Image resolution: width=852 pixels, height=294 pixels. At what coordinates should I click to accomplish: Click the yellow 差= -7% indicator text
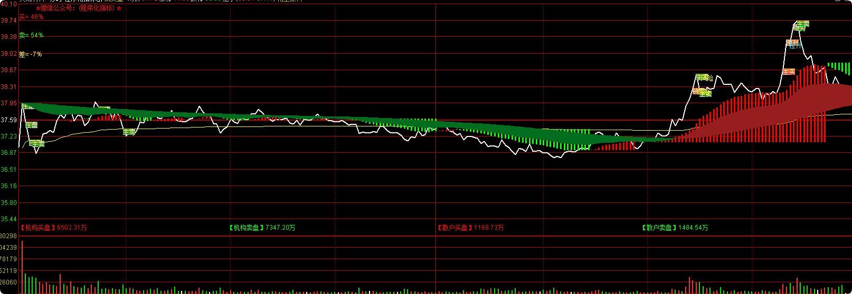tap(30, 54)
